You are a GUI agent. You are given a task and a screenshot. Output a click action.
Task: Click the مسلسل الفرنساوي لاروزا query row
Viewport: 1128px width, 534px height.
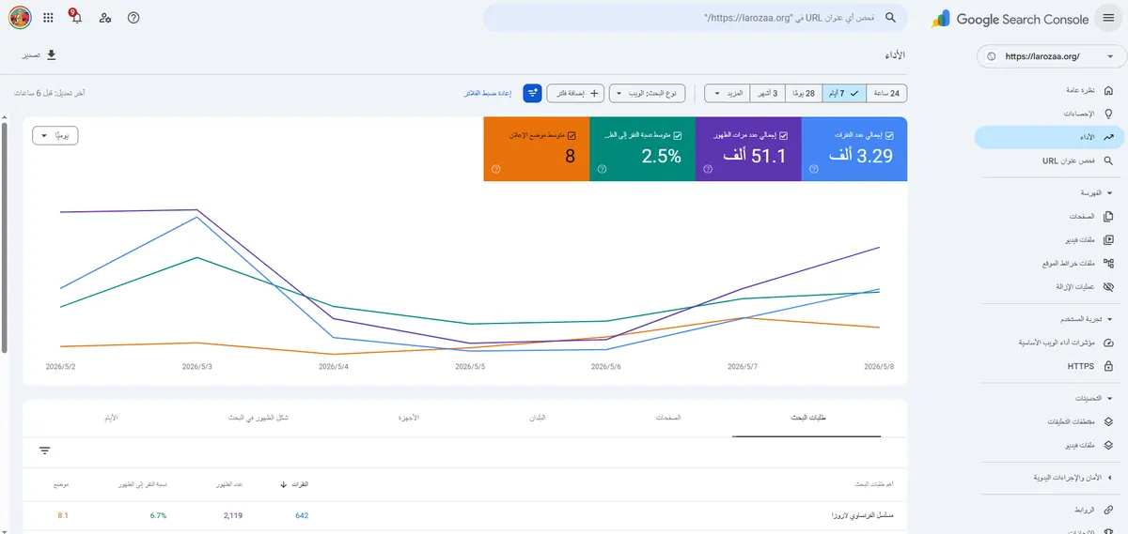pos(465,515)
